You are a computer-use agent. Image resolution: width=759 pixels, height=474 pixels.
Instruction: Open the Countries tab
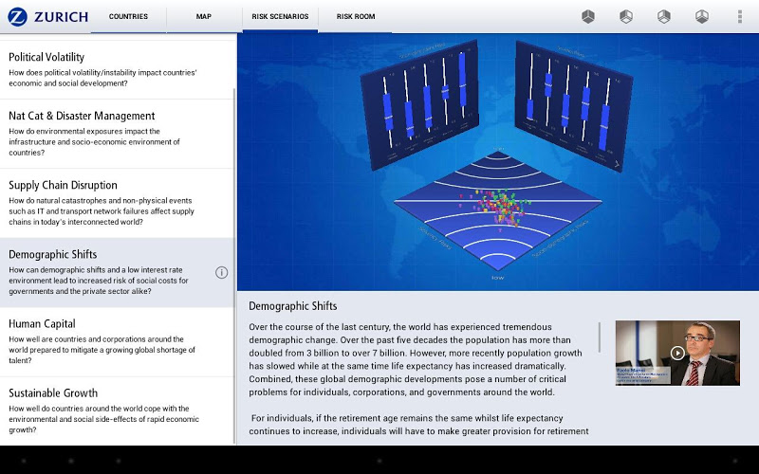(x=128, y=16)
